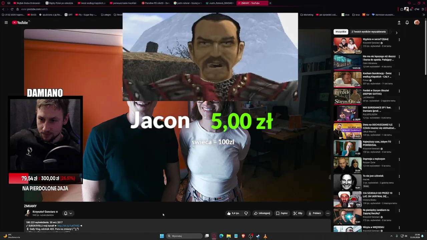Click the Udostępnij share button
The width and height of the screenshot is (427, 240).
click(x=262, y=213)
